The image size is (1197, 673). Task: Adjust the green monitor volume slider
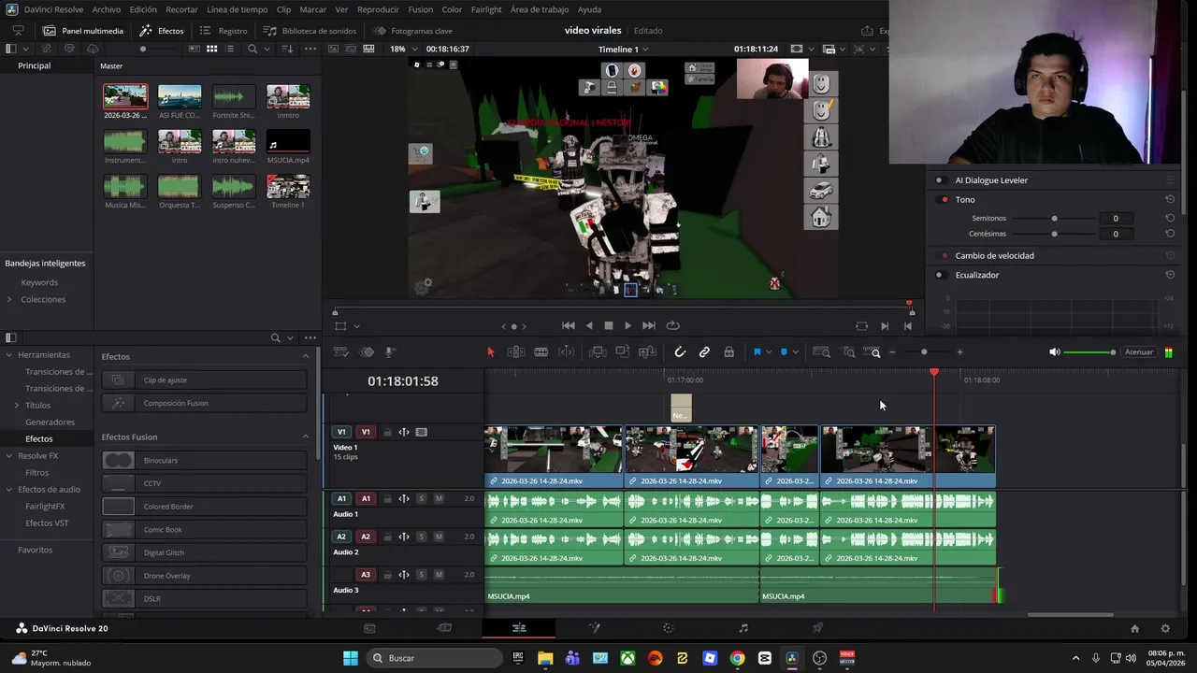coord(1089,352)
